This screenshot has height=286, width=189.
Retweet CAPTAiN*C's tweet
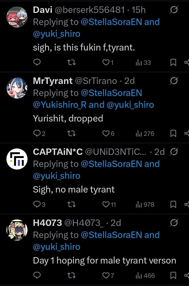coord(72,205)
